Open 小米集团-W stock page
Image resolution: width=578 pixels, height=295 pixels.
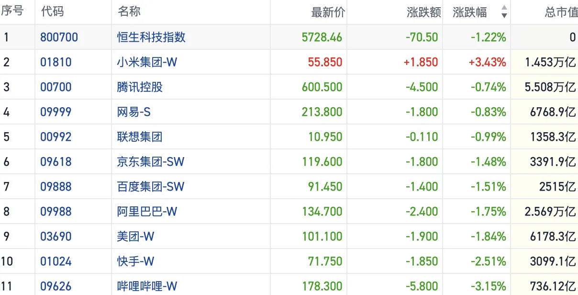[147, 62]
